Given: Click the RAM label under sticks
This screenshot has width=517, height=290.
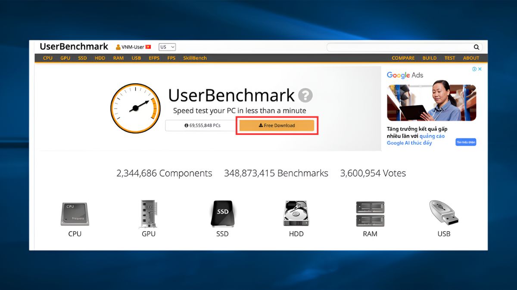Looking at the screenshot, I should tap(370, 234).
